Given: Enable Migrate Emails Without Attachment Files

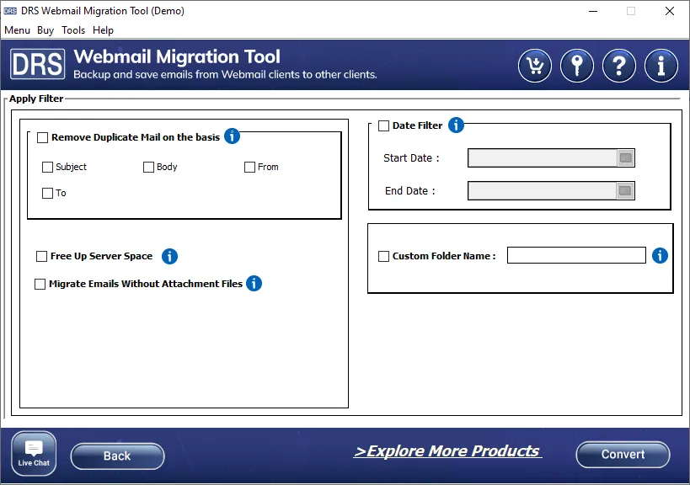Looking at the screenshot, I should (x=40, y=284).
